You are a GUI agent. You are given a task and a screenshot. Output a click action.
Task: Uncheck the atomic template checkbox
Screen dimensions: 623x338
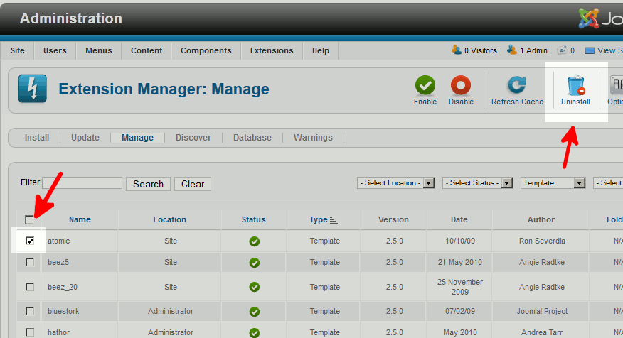tap(30, 241)
